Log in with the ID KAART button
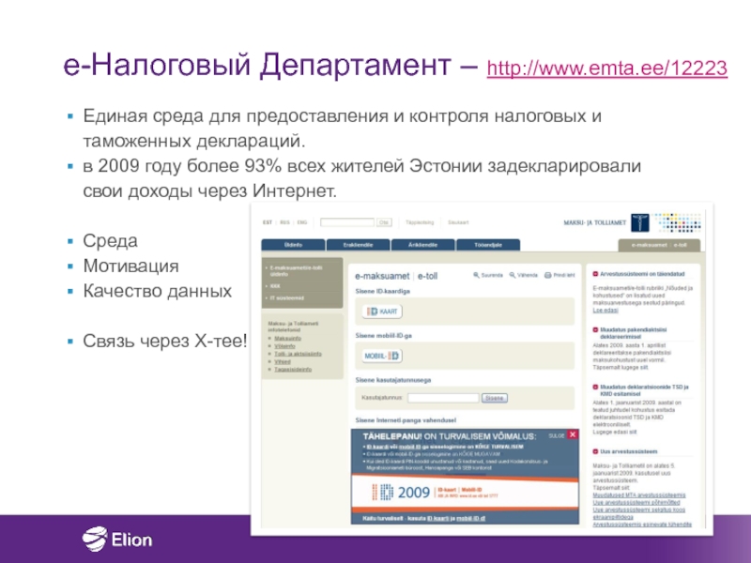Screen dimensions: 751x563 pos(382,312)
